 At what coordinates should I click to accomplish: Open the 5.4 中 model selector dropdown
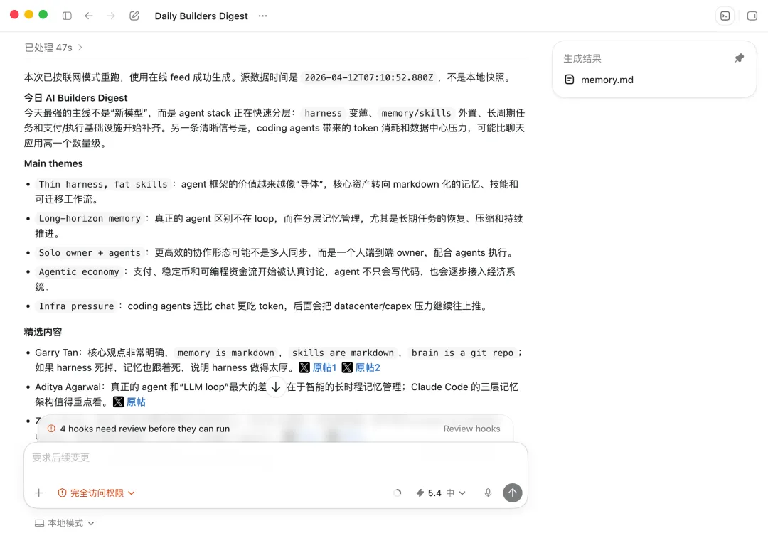coord(441,493)
